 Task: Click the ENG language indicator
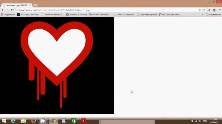point(205,121)
